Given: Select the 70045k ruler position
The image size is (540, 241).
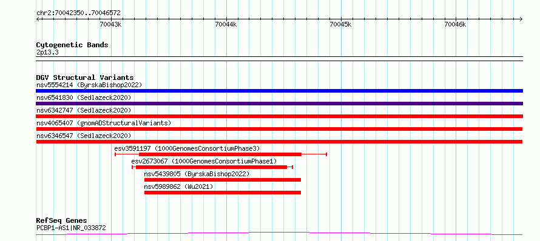Looking at the screenshot, I should [340, 24].
